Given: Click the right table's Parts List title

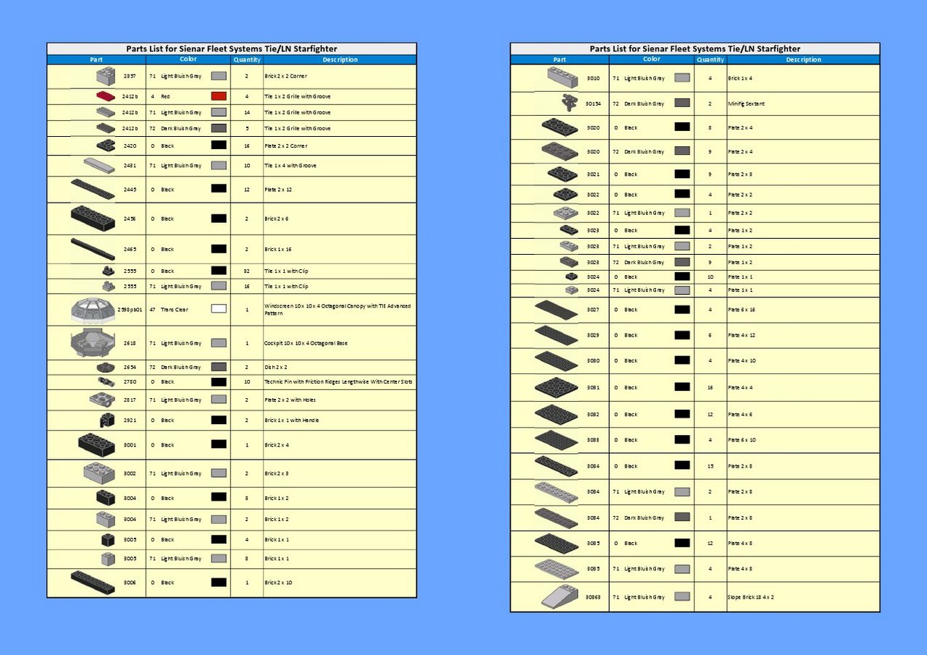Looking at the screenshot, I should click(695, 48).
